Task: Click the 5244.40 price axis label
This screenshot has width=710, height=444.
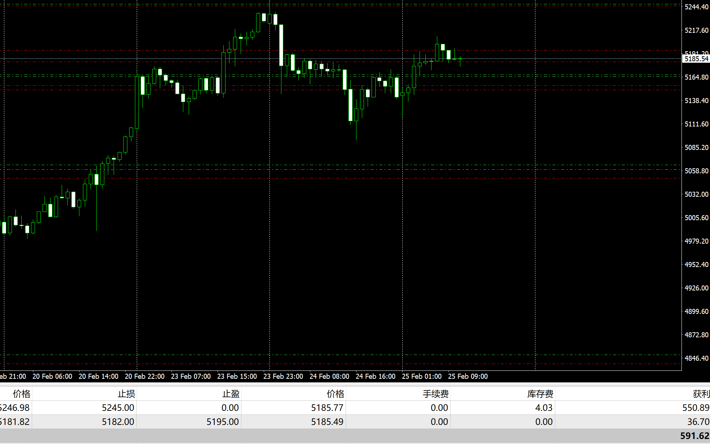Action: pyautogui.click(x=696, y=7)
